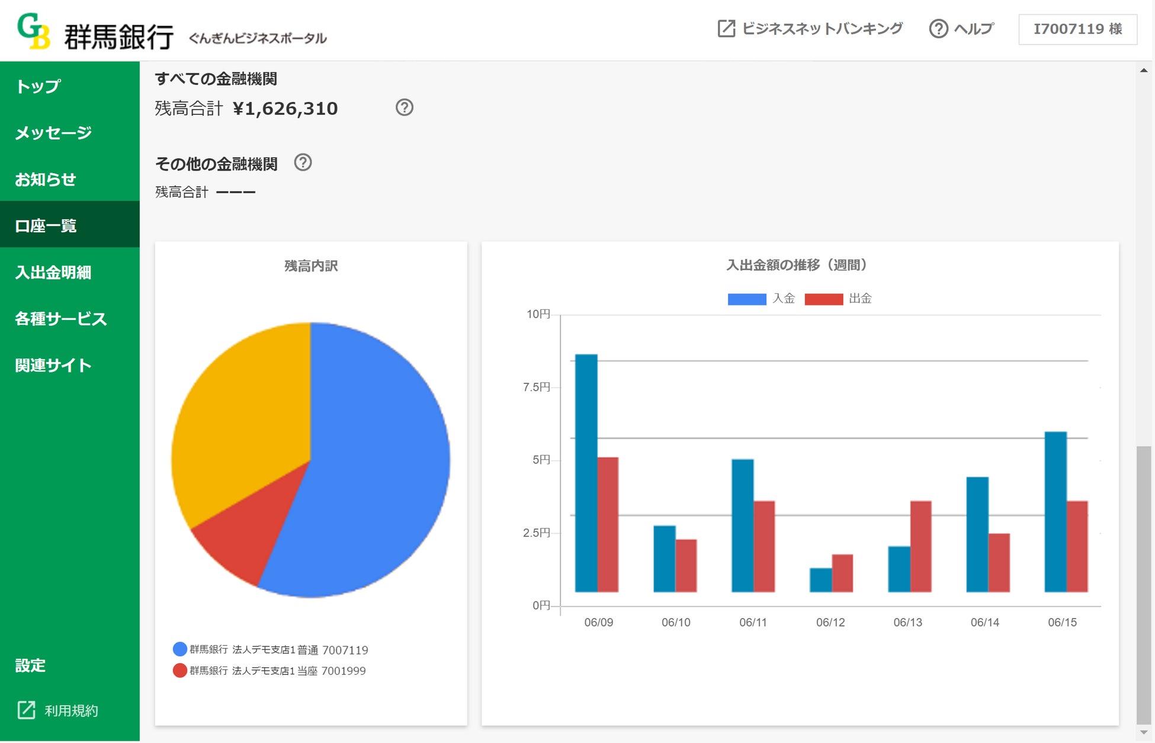Click the scroll up arrow on the scrollbar
Viewport: 1155px width, 743px height.
[x=1143, y=71]
